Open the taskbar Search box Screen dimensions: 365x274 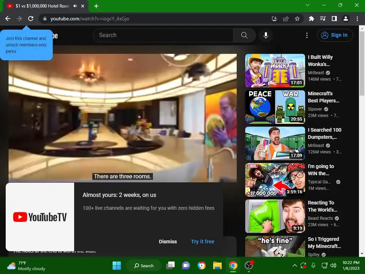point(144,265)
